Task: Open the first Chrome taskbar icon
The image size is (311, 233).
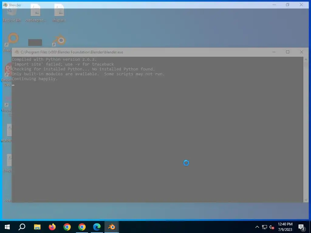Action: click(x=67, y=227)
